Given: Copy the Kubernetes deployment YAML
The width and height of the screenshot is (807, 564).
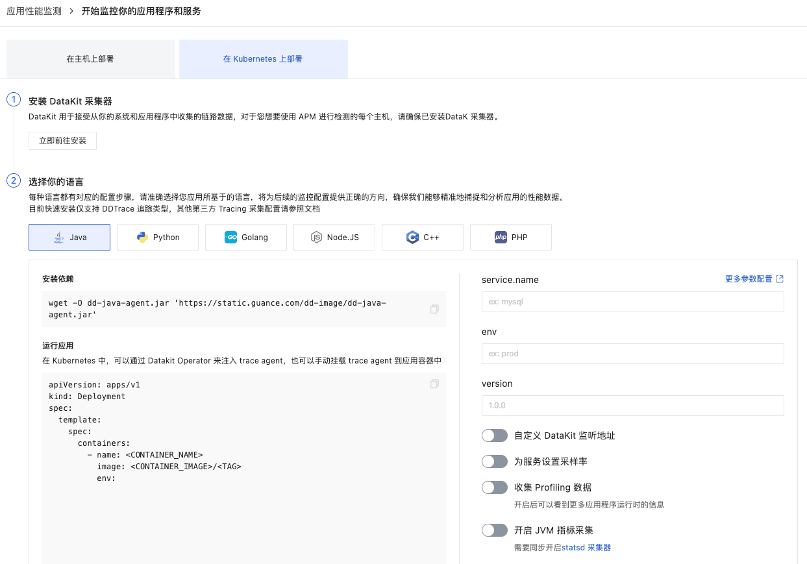Looking at the screenshot, I should pyautogui.click(x=434, y=384).
